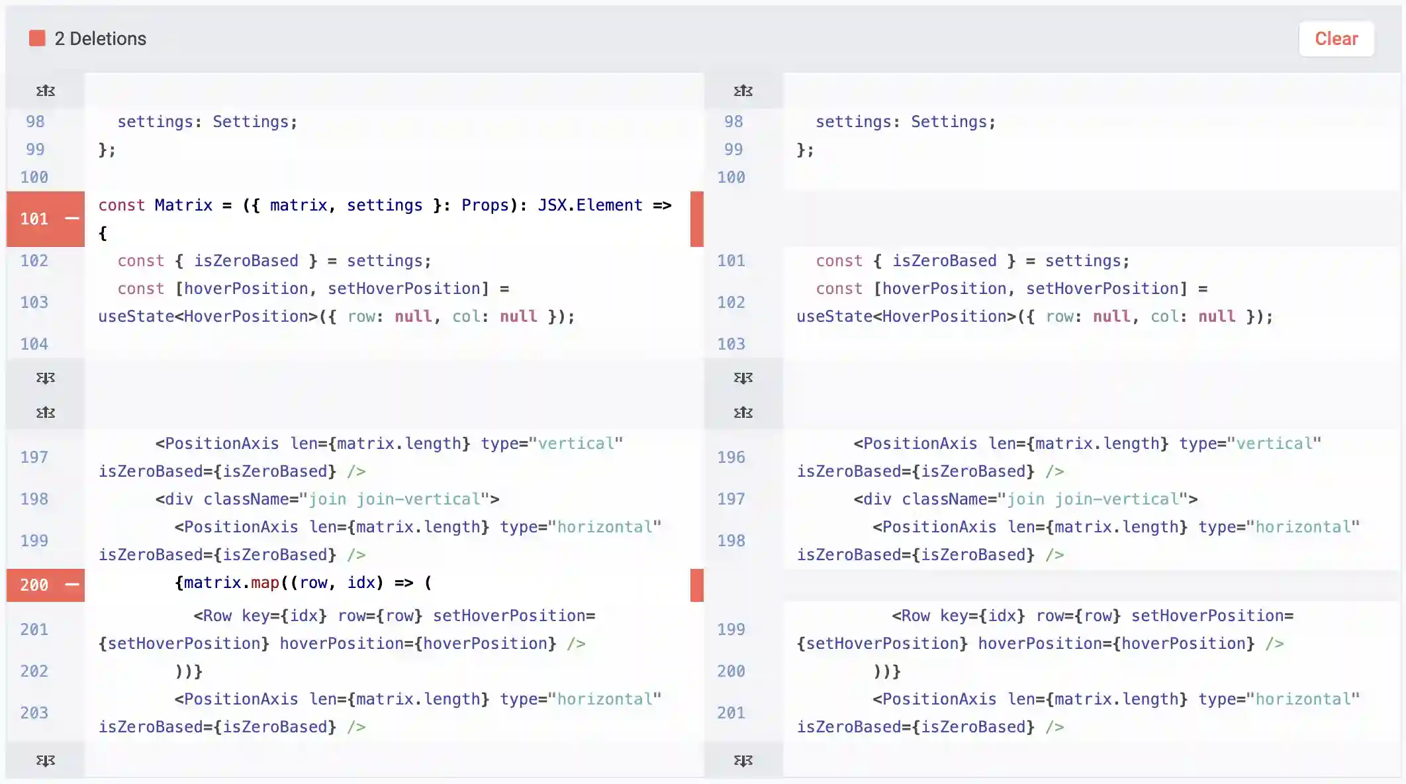Image resolution: width=1406 pixels, height=784 pixels.
Task: Expand collapsed section above line 197 in left pane
Action: (44, 412)
